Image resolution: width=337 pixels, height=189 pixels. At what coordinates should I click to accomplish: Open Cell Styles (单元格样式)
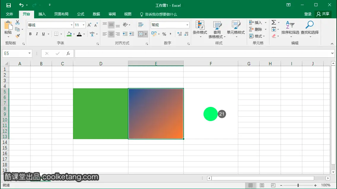pos(236,29)
